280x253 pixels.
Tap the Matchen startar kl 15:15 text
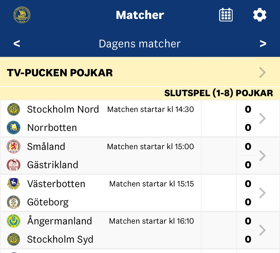click(151, 184)
